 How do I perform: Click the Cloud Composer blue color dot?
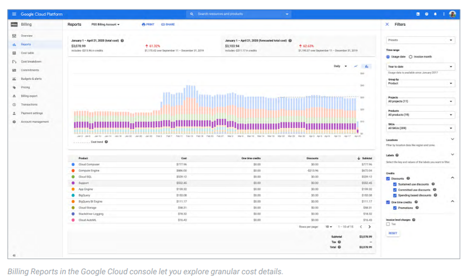pos(73,165)
